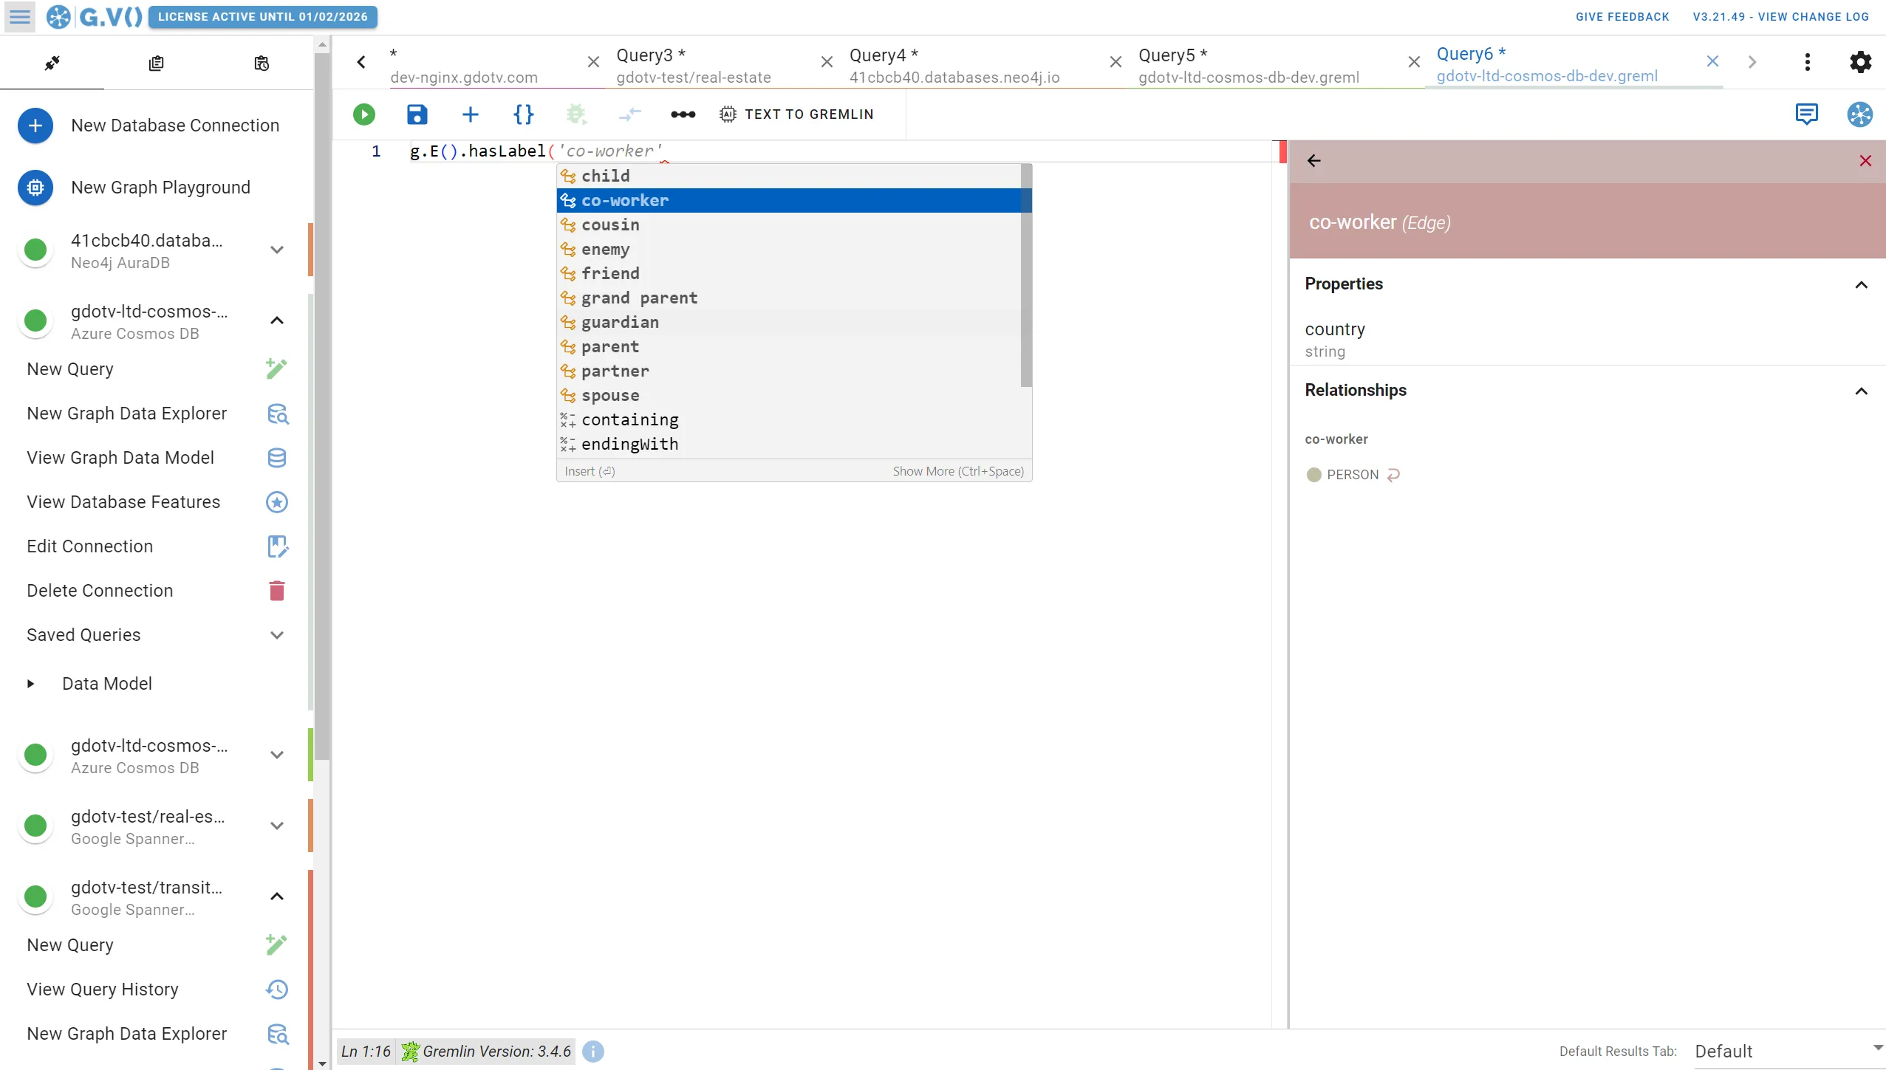This screenshot has width=1886, height=1070.
Task: Click the blue G.V() helm icon at right
Action: 1859,114
